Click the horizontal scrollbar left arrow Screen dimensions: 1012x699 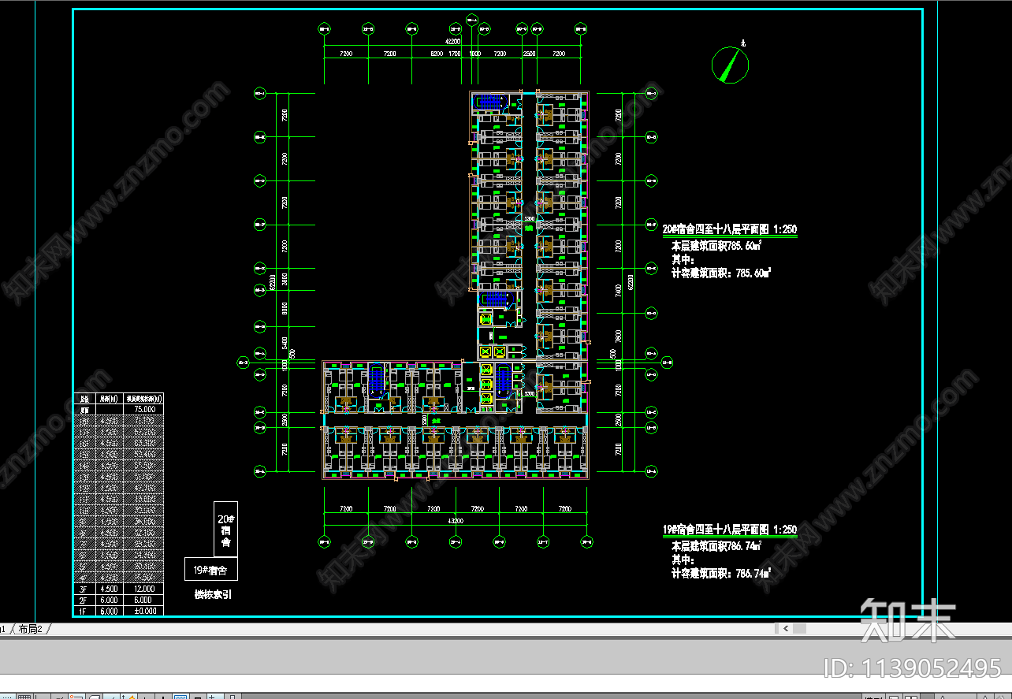(786, 628)
